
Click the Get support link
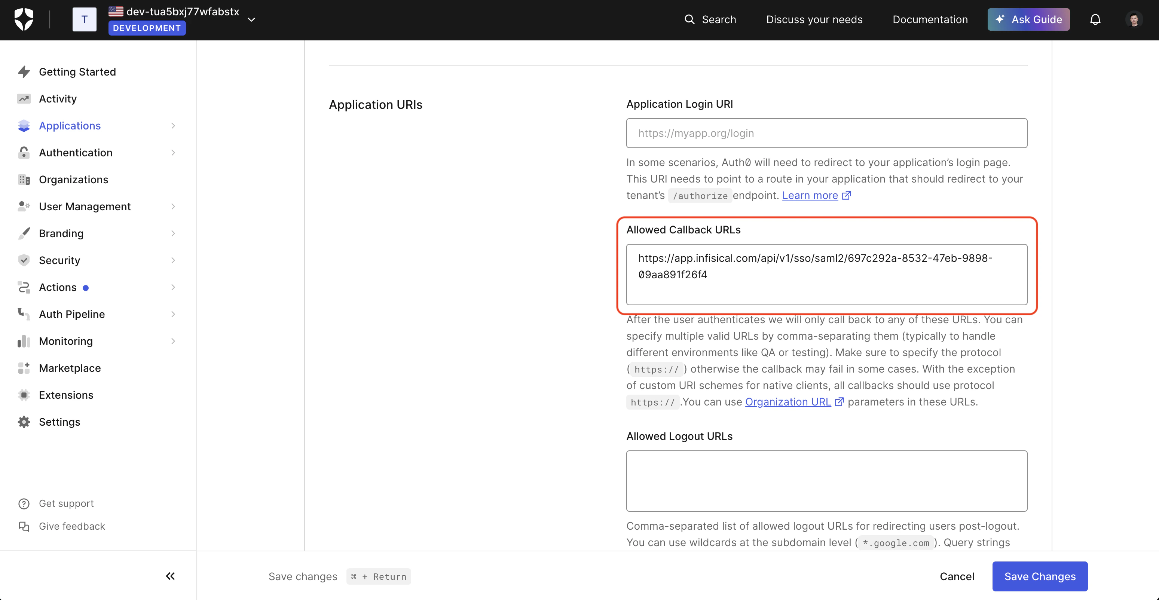(66, 503)
